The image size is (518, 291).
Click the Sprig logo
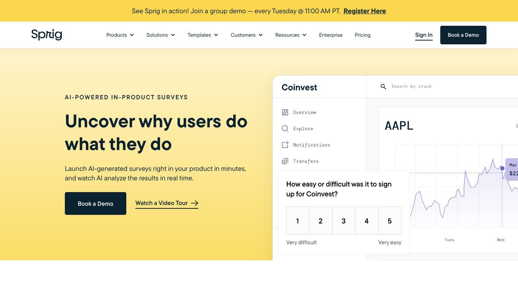pos(47,35)
